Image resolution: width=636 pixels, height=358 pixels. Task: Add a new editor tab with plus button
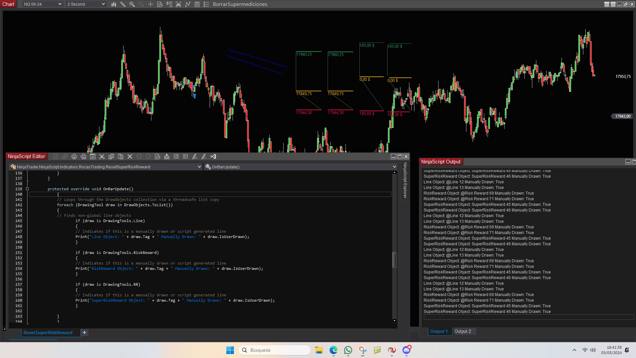click(84, 332)
